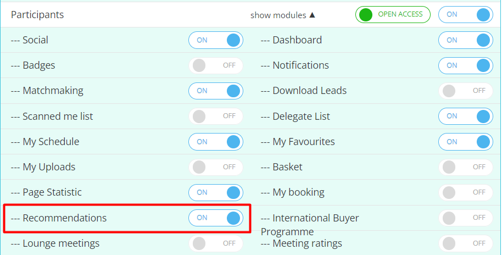Turn off the My Favourites toggle

coord(465,142)
